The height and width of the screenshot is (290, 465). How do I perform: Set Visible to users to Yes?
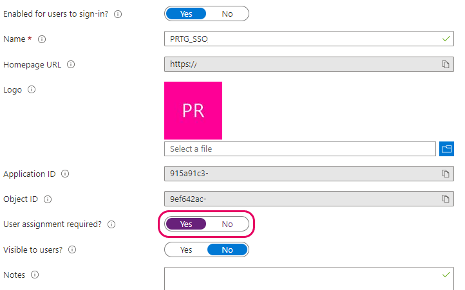coord(186,249)
